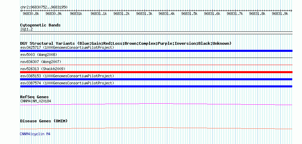Click the DGV Structural Variants track heading

(126, 43)
